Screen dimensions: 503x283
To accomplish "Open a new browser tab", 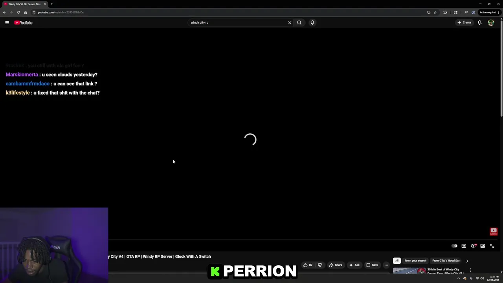I will pyautogui.click(x=51, y=4).
